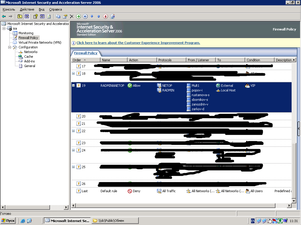Click the Up one level folder icon
The image size is (301, 225).
tap(20, 16)
